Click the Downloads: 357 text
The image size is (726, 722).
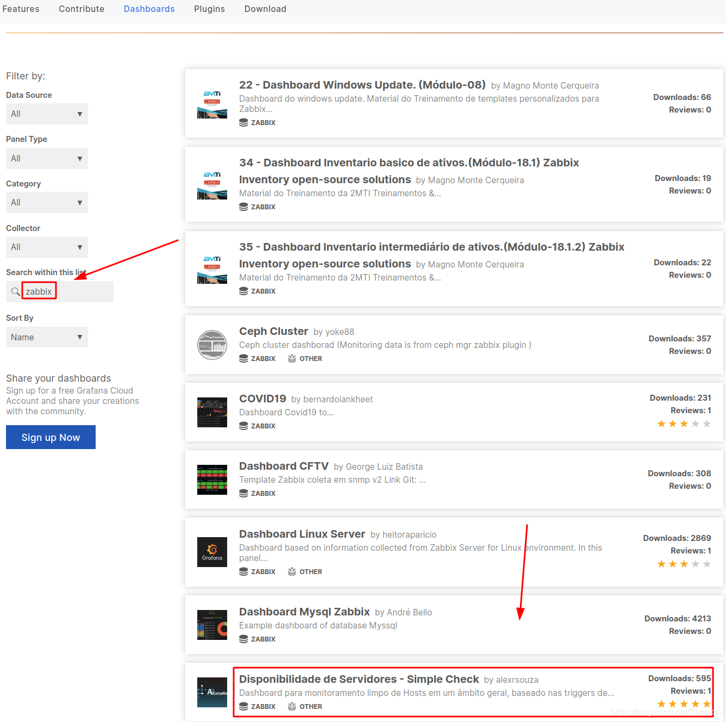point(680,338)
